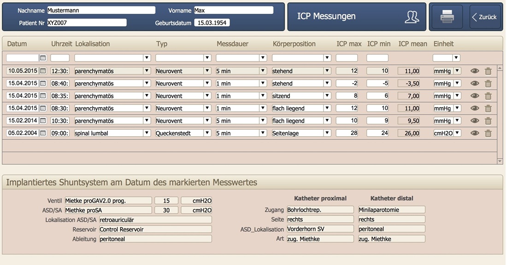Click the ICP Messungen title panel

[x=357, y=17]
